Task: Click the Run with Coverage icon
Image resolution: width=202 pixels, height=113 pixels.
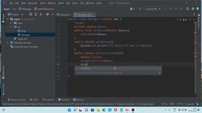Action: pyautogui.click(x=176, y=9)
